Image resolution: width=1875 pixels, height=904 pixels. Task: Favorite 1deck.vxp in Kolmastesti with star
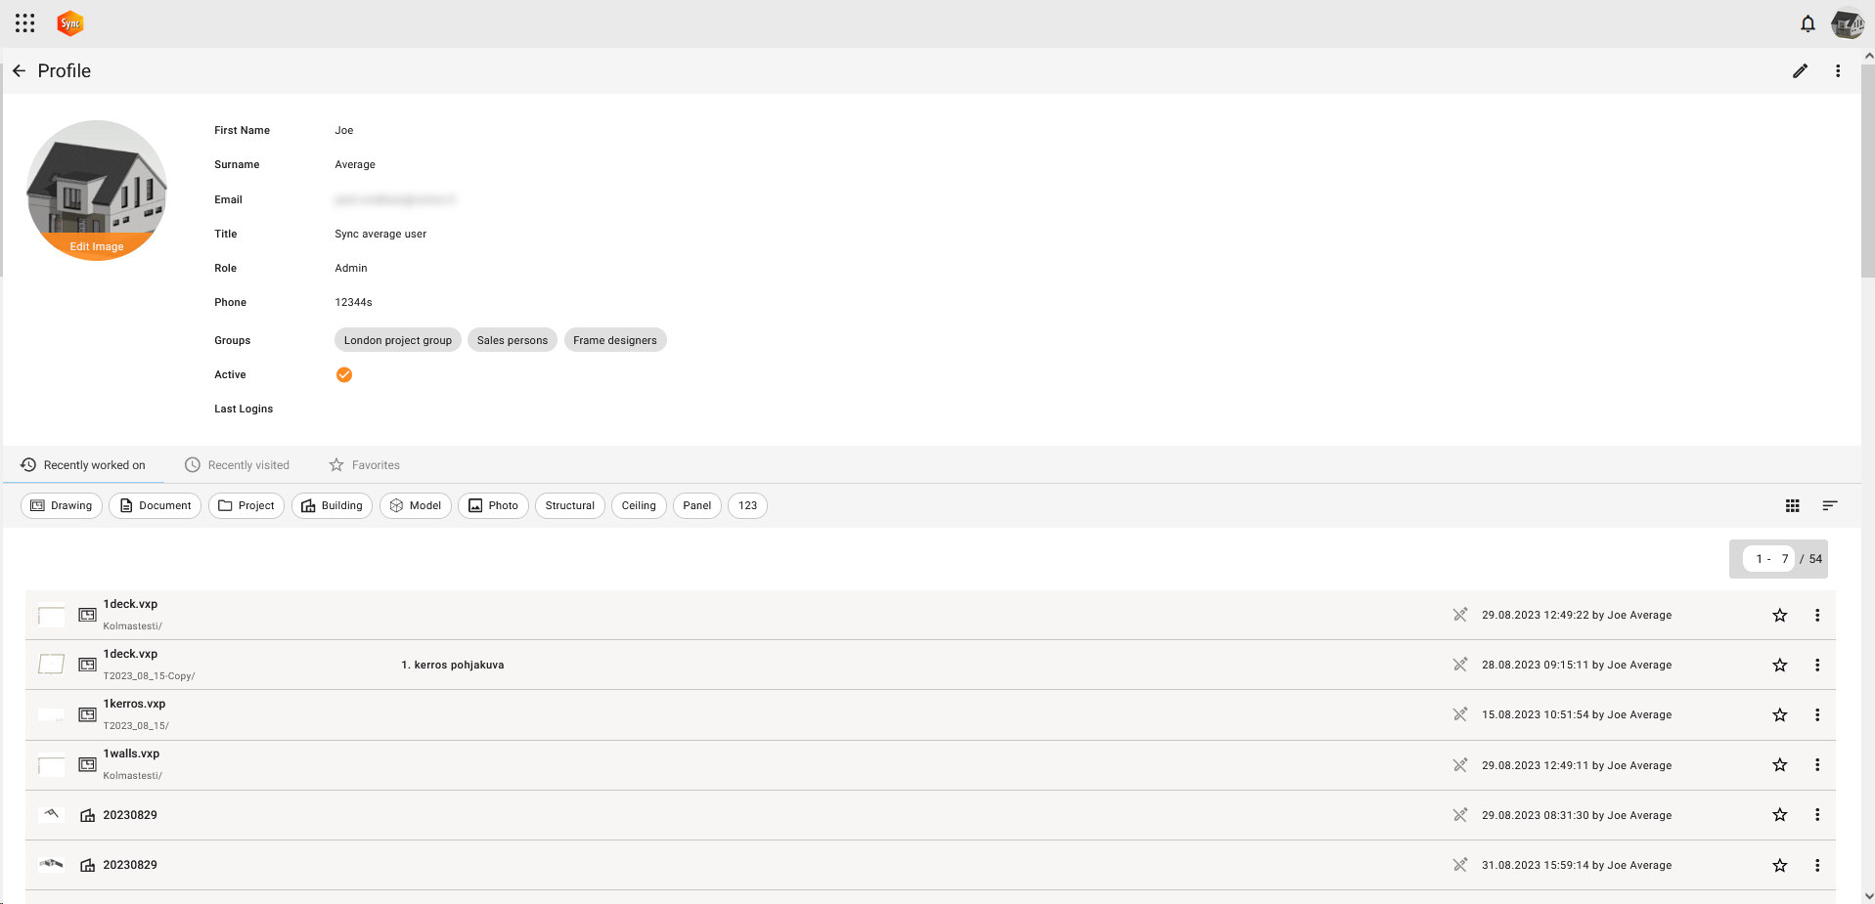[1780, 616]
